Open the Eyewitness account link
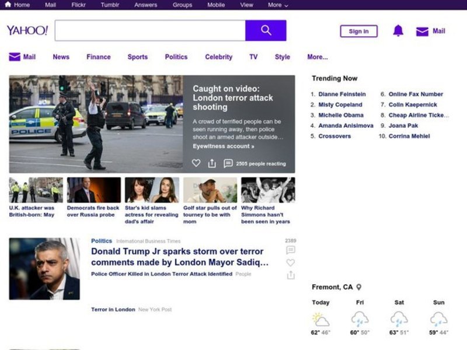Viewport: 467px width, 350px height. (223, 146)
